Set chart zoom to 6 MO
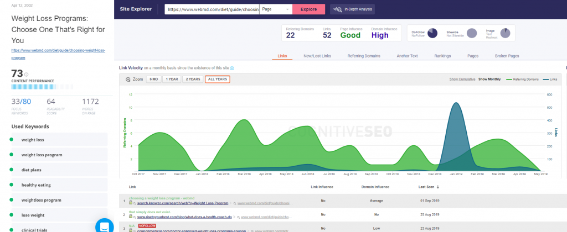Viewport: 567px width, 232px height. pyautogui.click(x=154, y=80)
